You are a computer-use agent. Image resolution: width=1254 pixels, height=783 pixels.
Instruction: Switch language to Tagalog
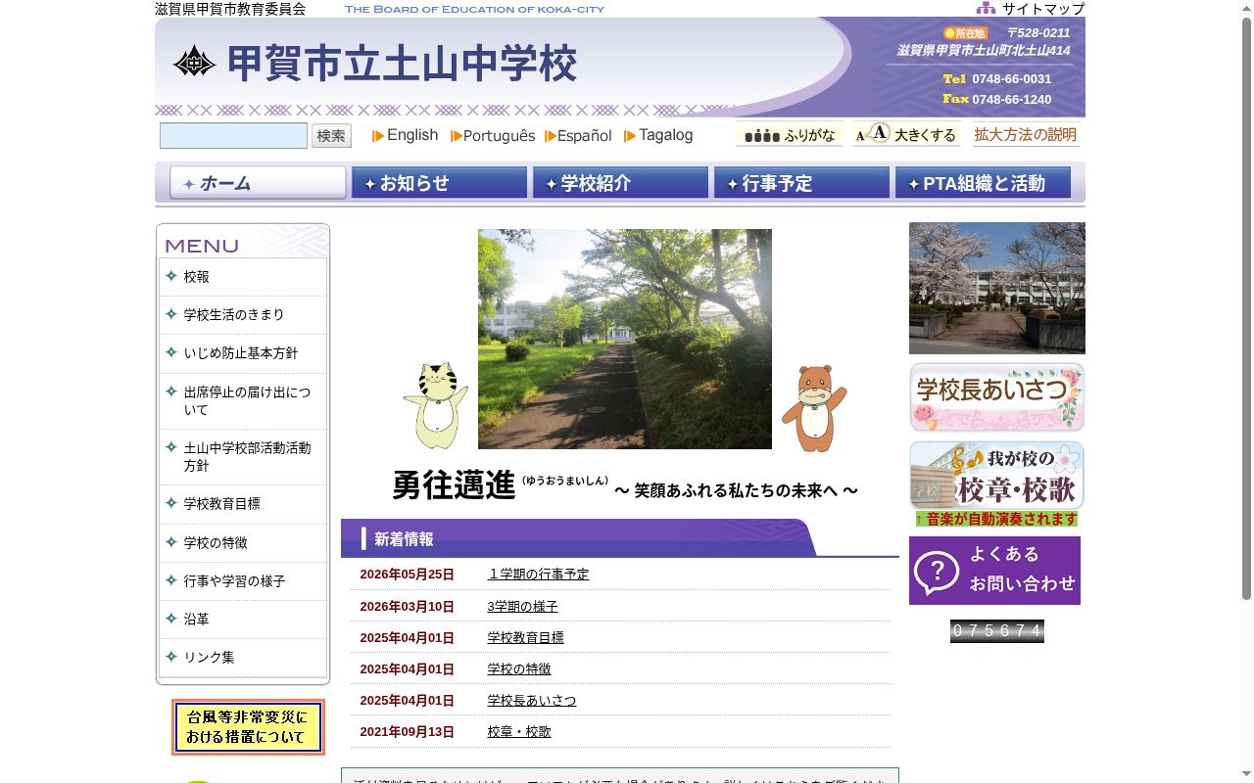(658, 135)
